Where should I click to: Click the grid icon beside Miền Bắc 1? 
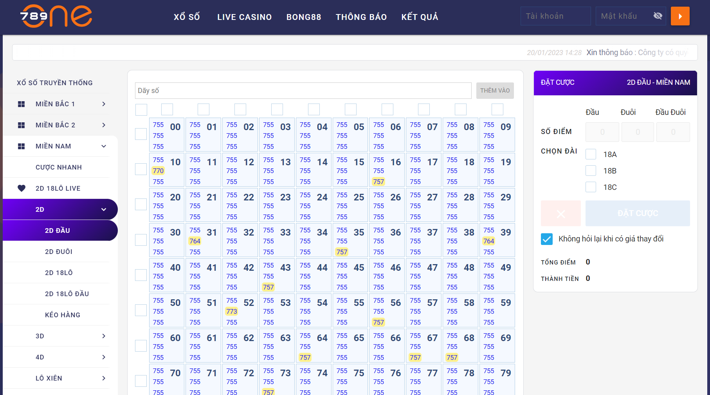point(22,104)
